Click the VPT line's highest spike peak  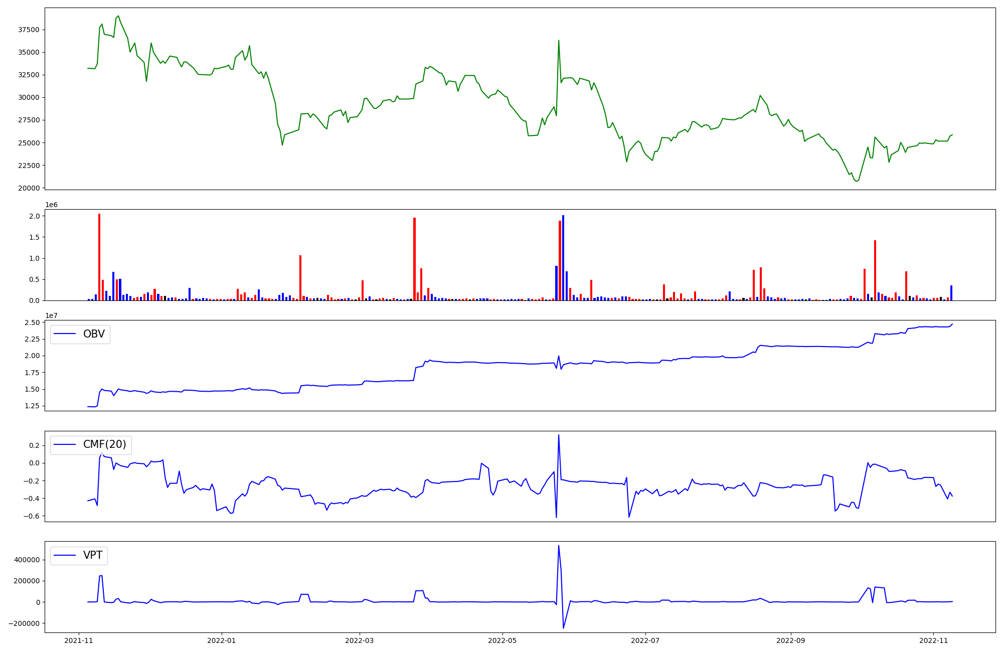coord(559,546)
